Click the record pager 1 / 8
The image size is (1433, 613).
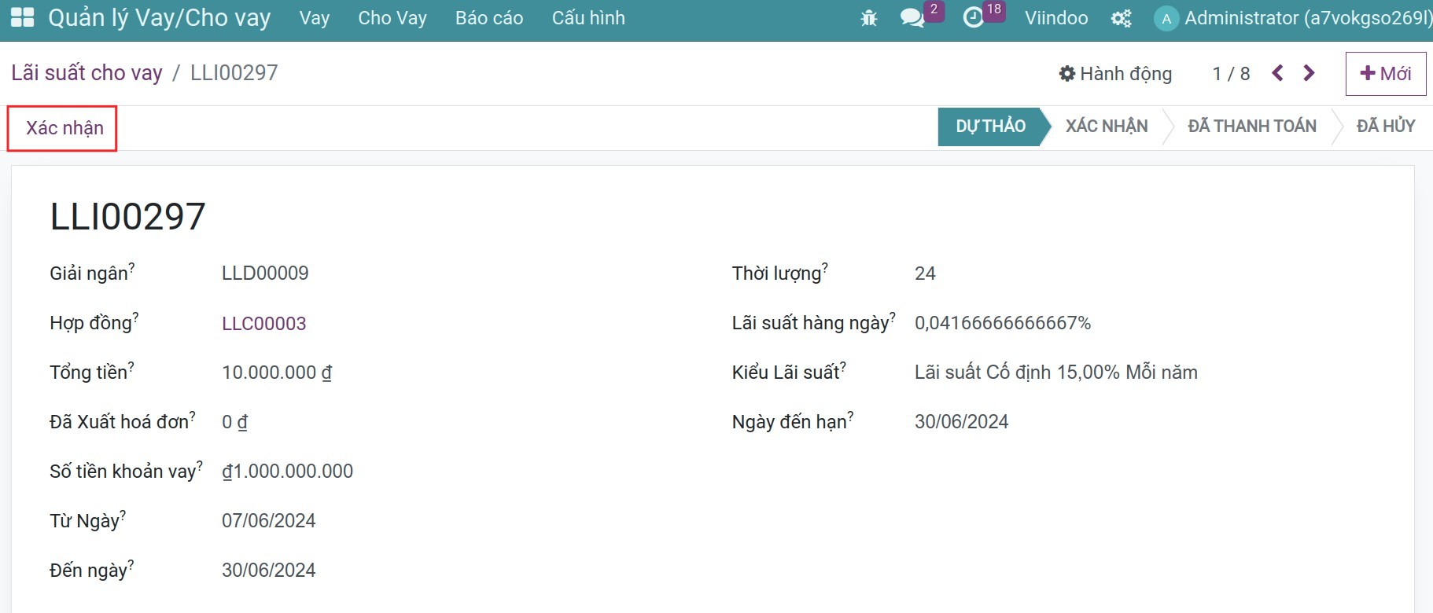pyautogui.click(x=1231, y=74)
